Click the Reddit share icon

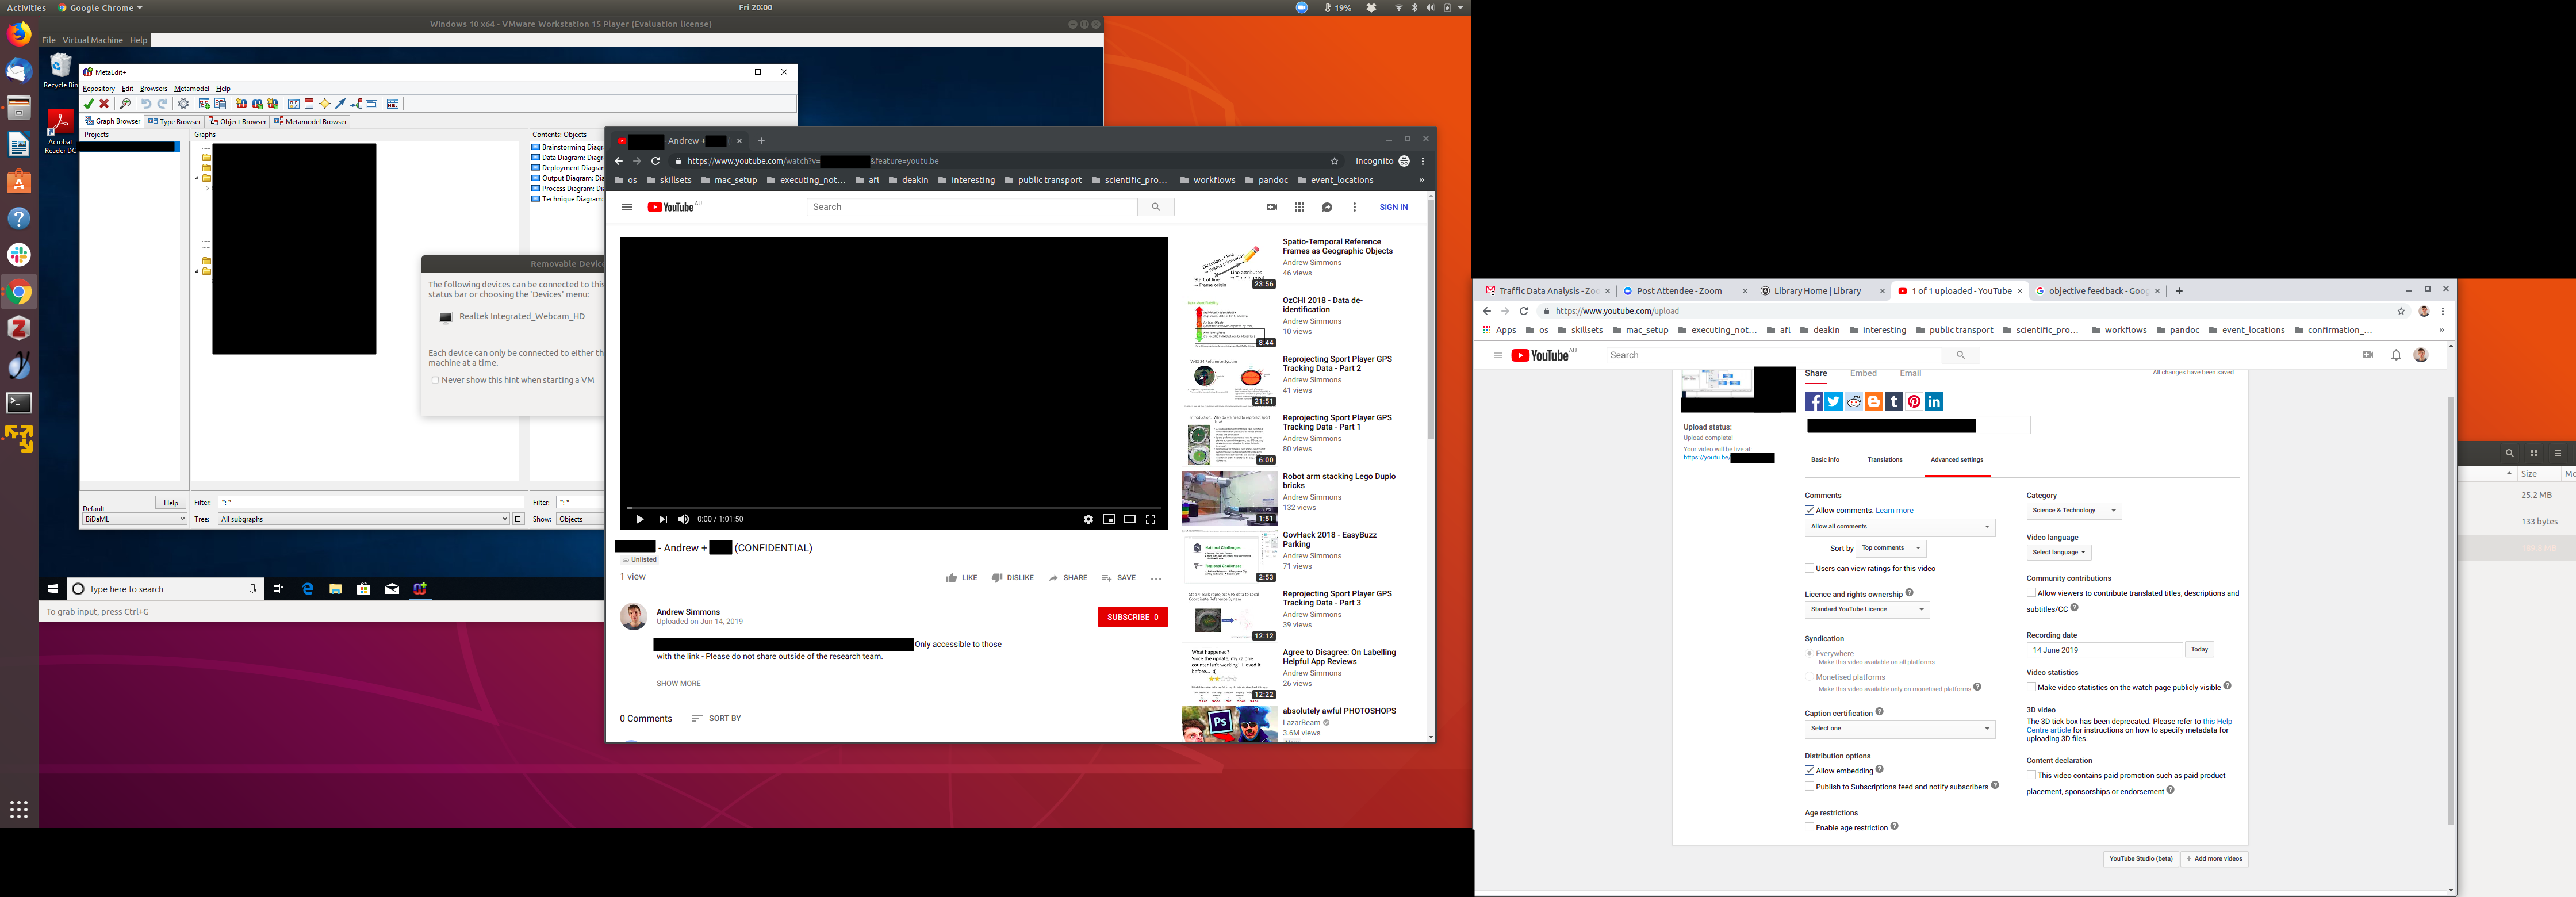pos(1854,401)
